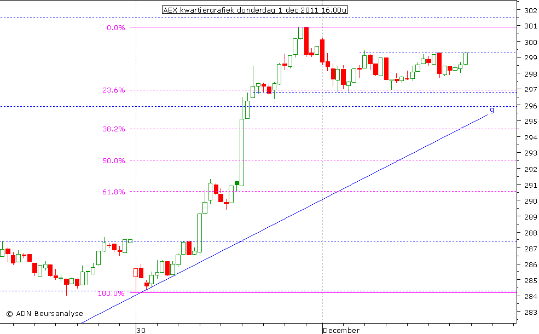The width and height of the screenshot is (539, 334).
Task: Select the 50.0% Fibonacci retracement label
Action: [x=114, y=160]
